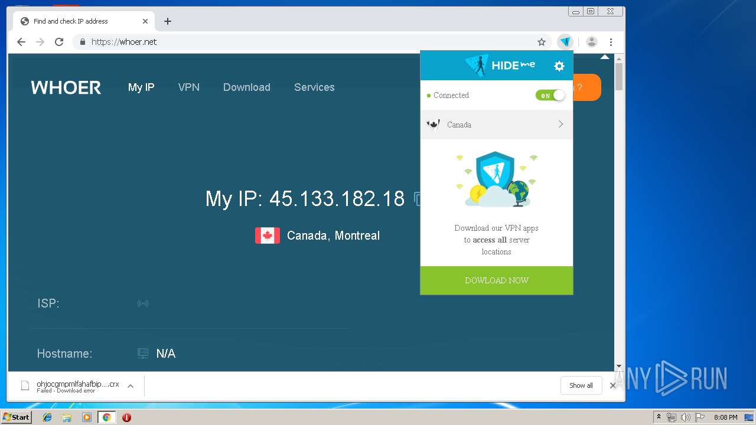Click the hide.me extension toolbar icon
The image size is (756, 425).
[565, 42]
